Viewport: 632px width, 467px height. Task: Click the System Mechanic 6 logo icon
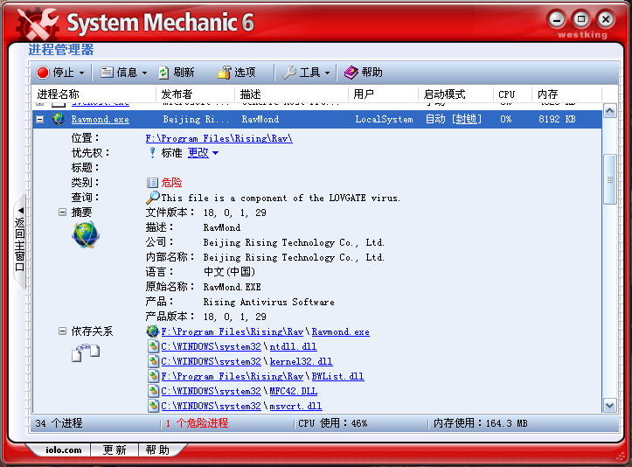click(x=38, y=24)
